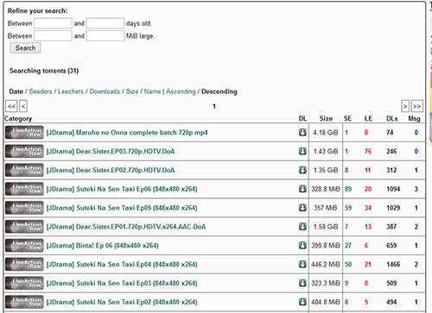
Task: Open LiveAction Raw badge beside Taxi Ep06
Action: (x=24, y=189)
